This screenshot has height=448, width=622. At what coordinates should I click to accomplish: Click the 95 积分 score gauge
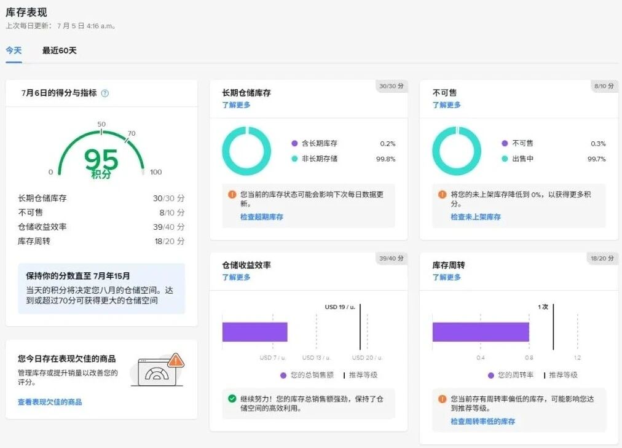(x=101, y=152)
